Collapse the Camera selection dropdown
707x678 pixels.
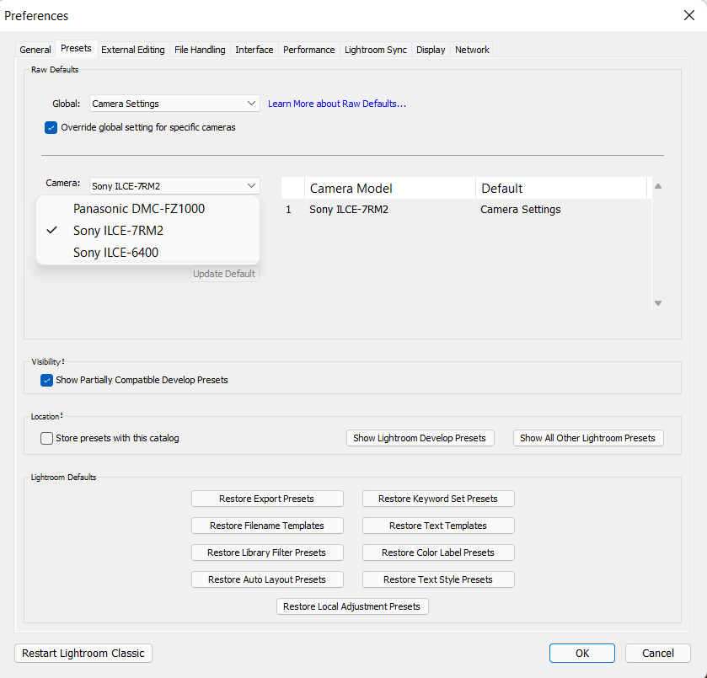[174, 185]
